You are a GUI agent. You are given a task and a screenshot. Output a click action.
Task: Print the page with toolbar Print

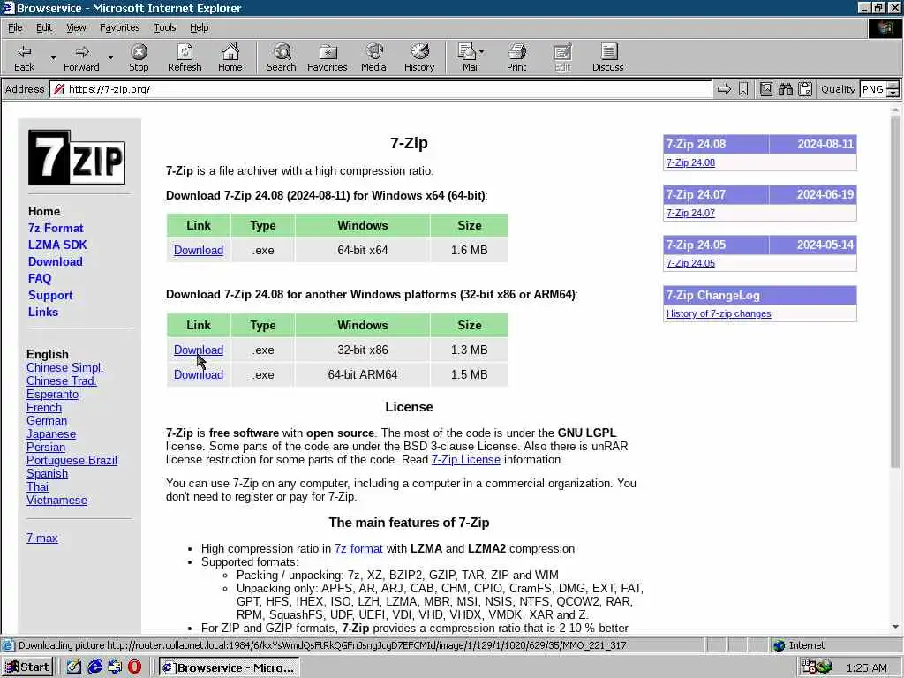[x=516, y=57]
